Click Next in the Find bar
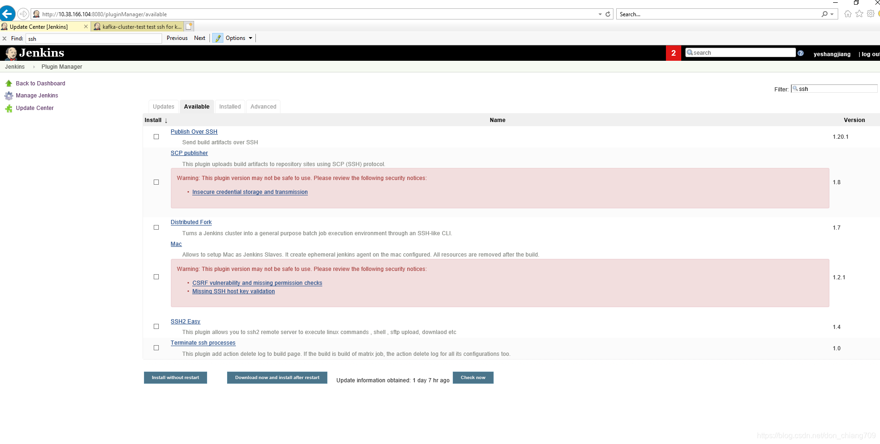 [200, 38]
